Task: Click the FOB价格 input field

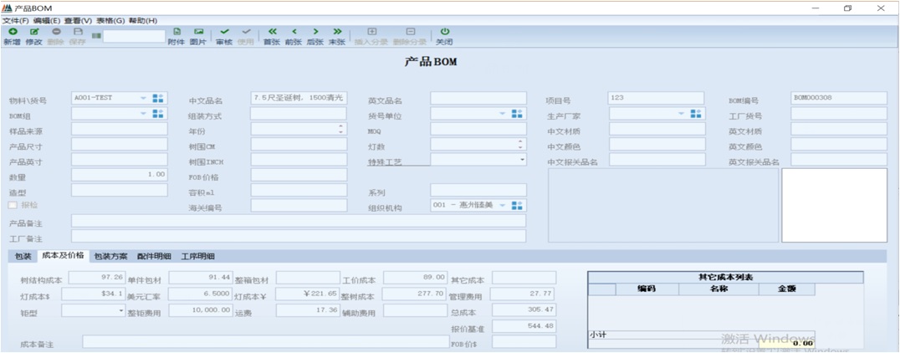Action: tap(299, 175)
